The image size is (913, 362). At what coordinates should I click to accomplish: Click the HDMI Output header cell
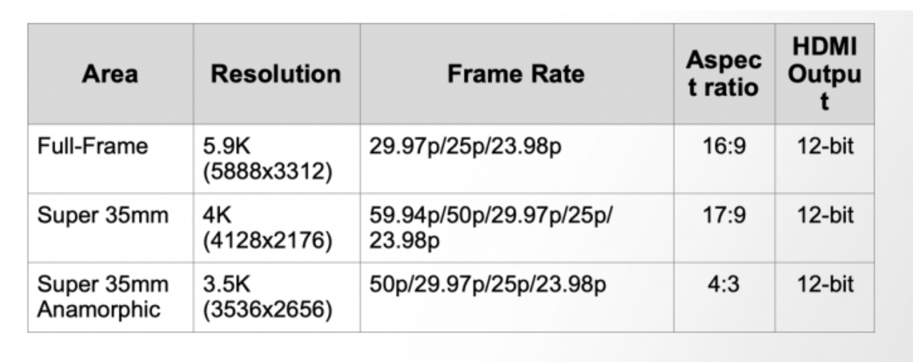pyautogui.click(x=824, y=74)
